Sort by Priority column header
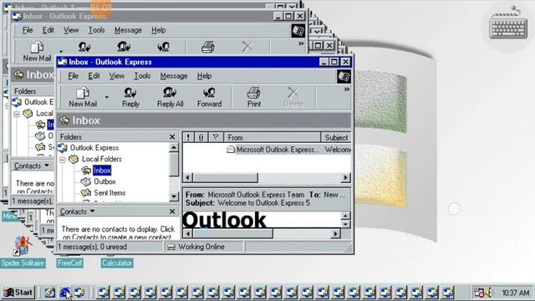 188,137
